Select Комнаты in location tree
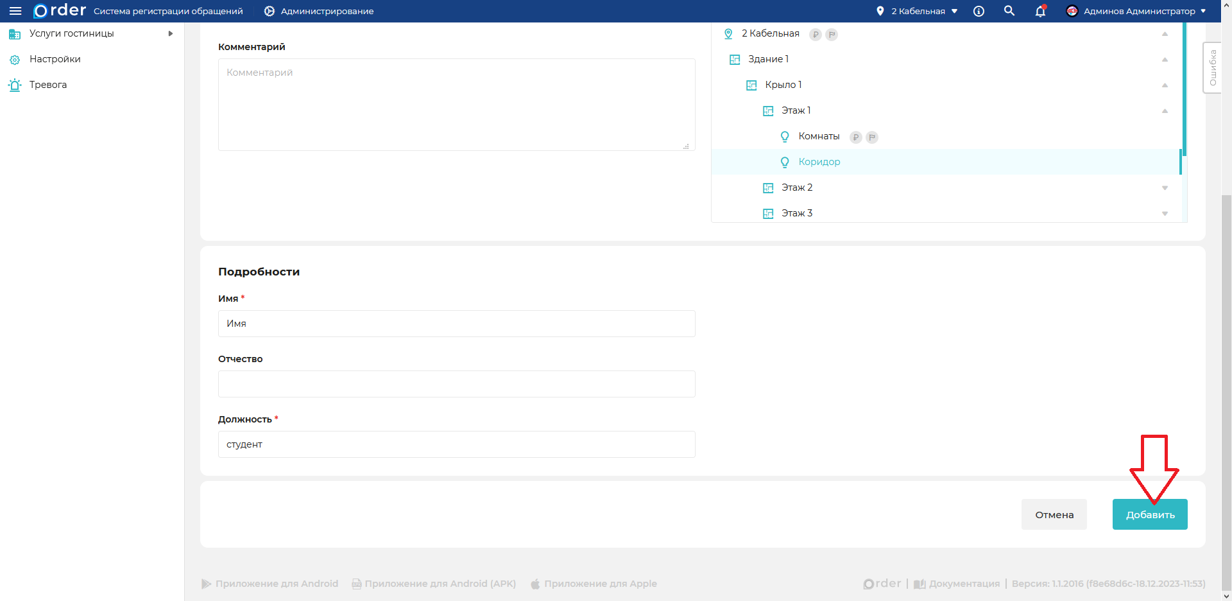 tap(819, 136)
